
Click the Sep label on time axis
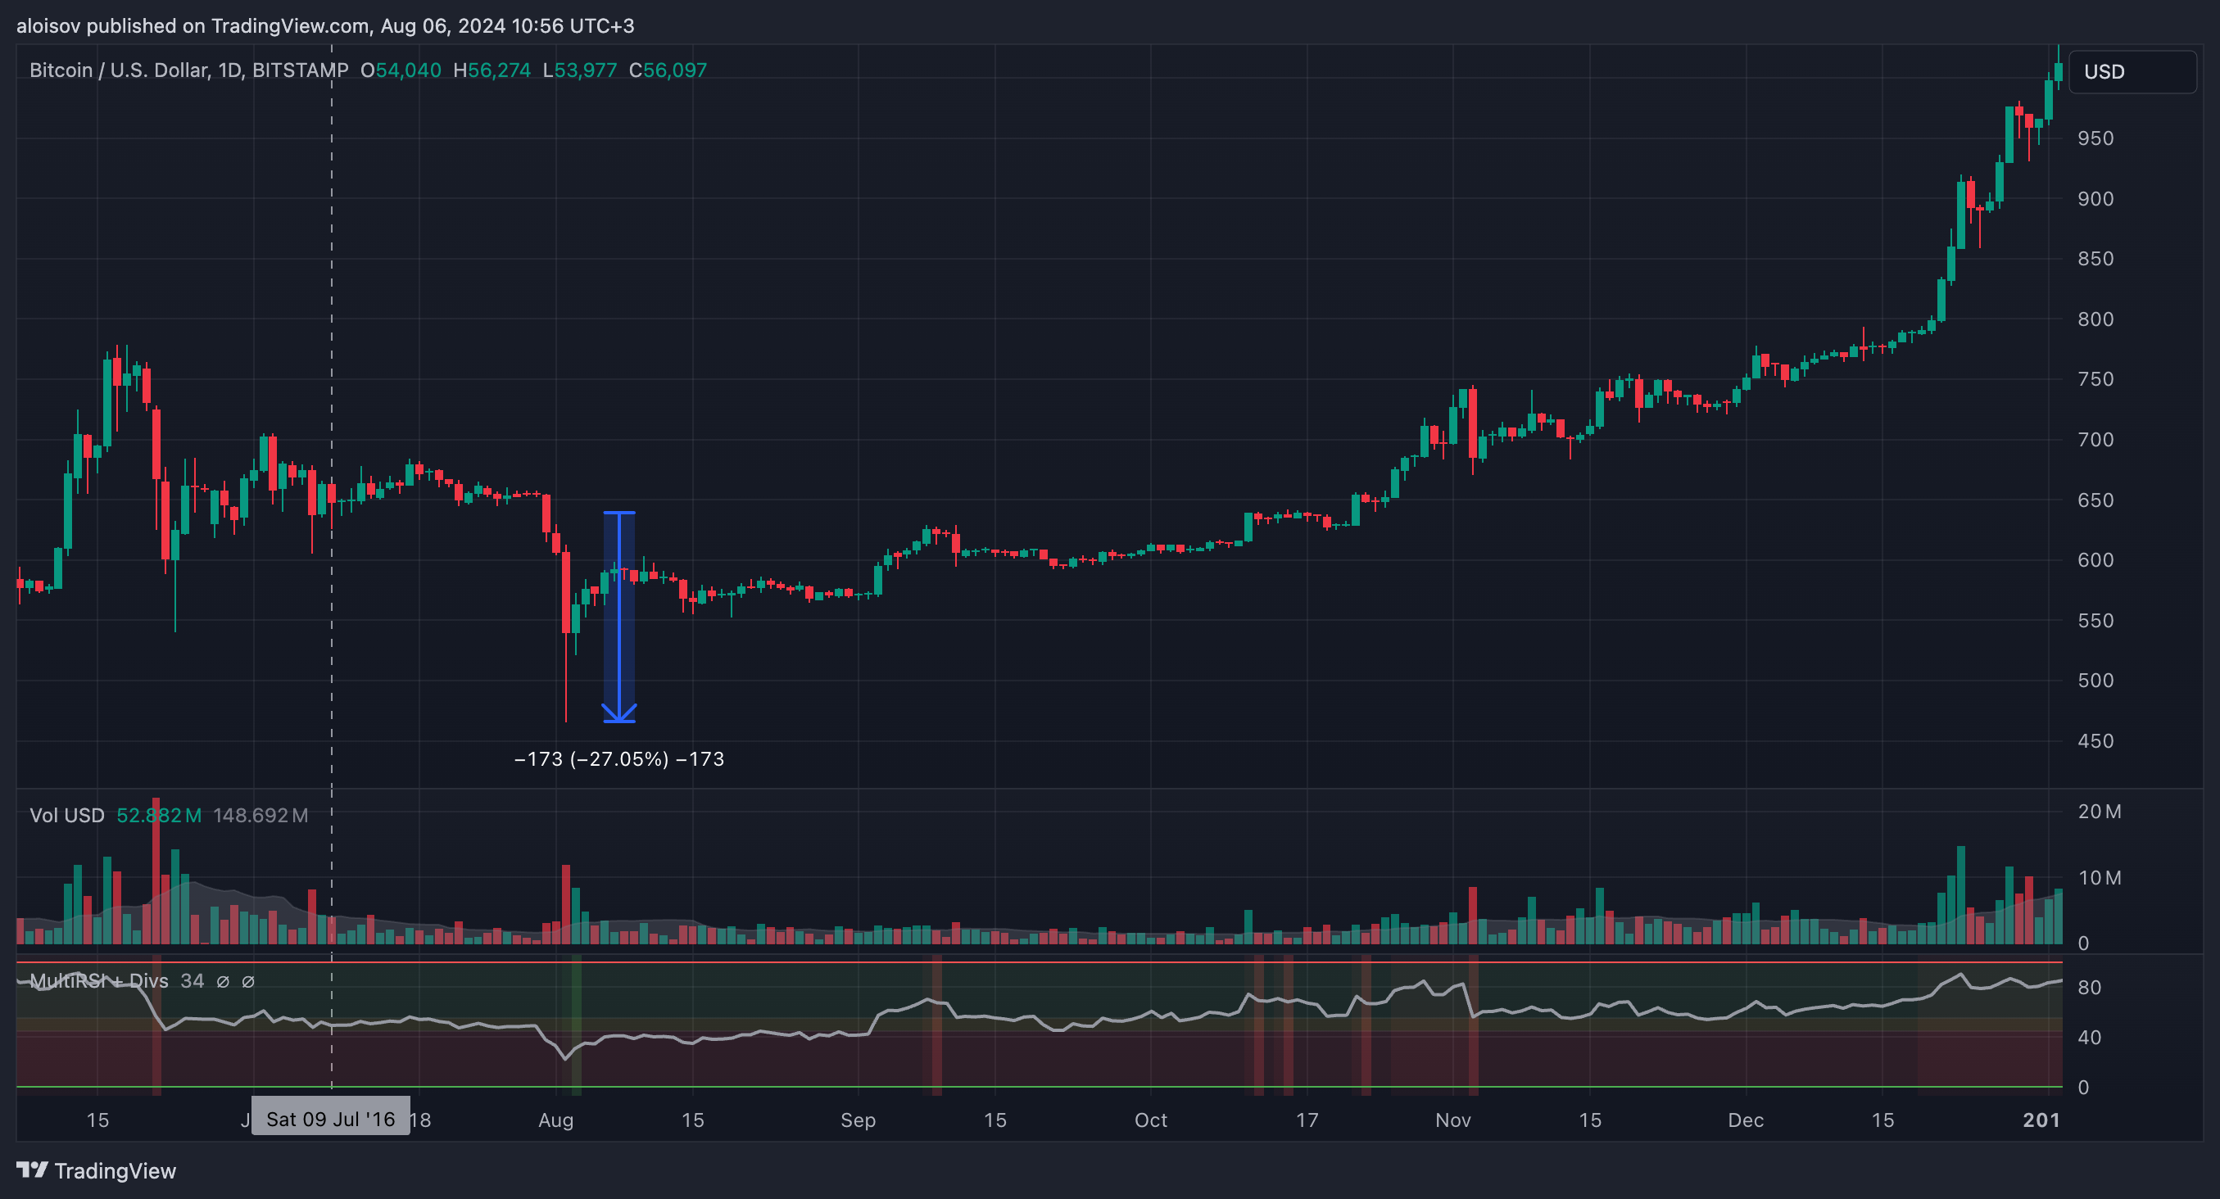(x=858, y=1120)
